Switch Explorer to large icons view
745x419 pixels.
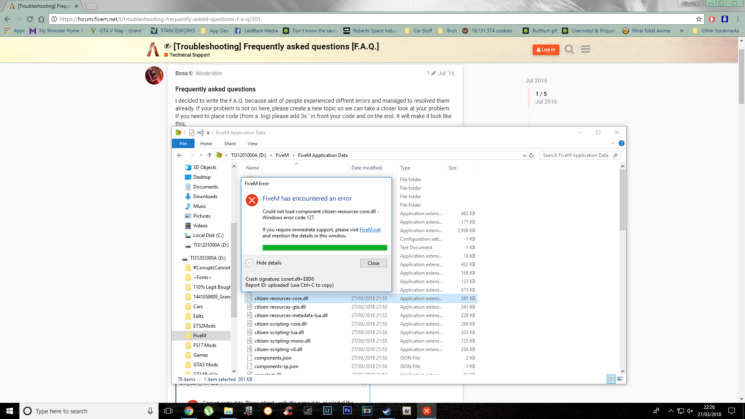[620, 379]
